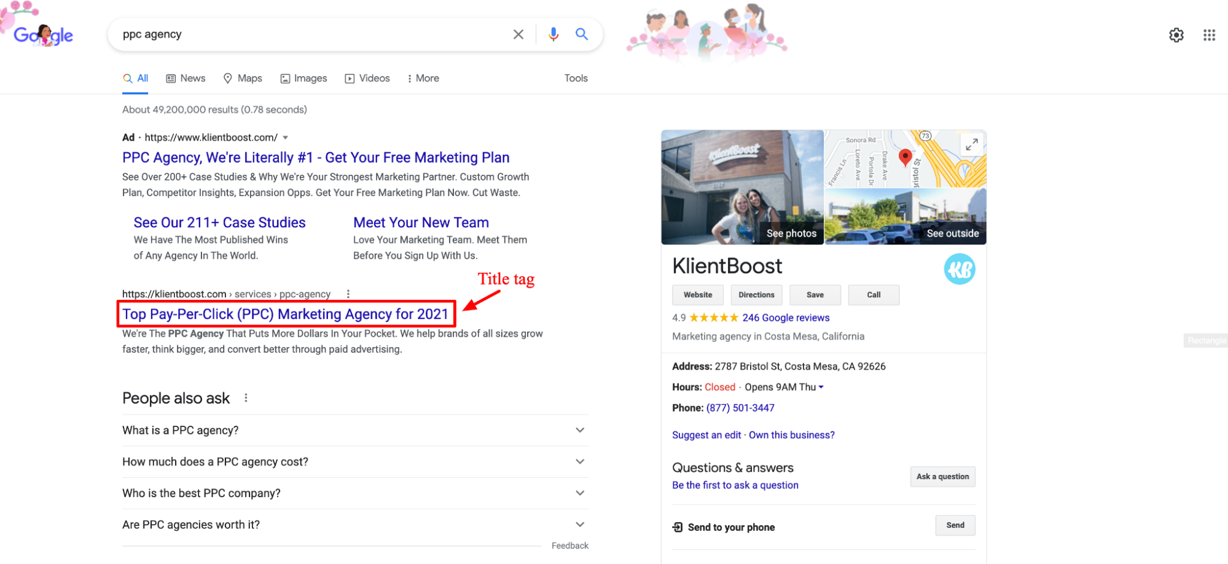The height and width of the screenshot is (564, 1228).
Task: Expand 'Are PPC agencies worth it?'
Action: (x=355, y=525)
